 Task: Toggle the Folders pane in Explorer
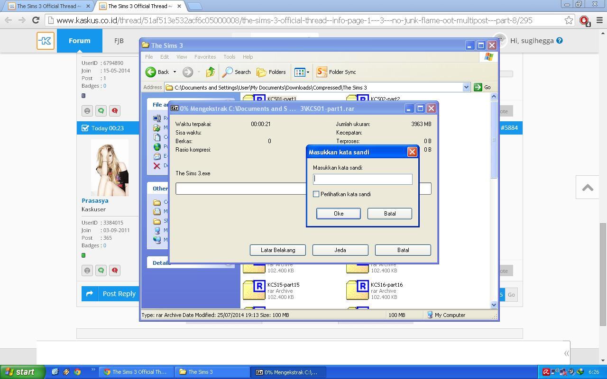coord(271,72)
